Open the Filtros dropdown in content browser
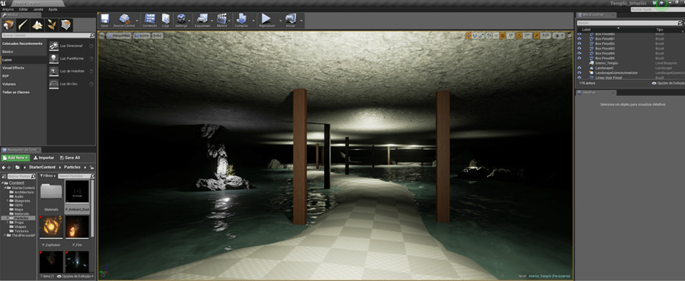 click(48, 176)
